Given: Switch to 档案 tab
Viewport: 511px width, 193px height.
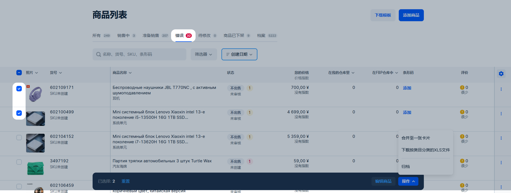Looking at the screenshot, I should pos(267,36).
